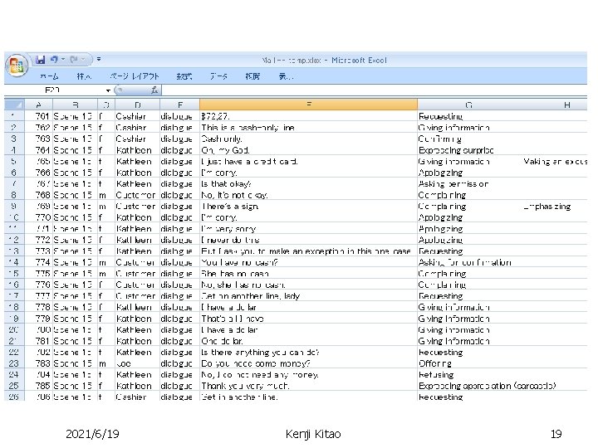Viewport: 598px width, 448px height.
Task: Click cell containing "$72.27."
Action: [x=308, y=116]
